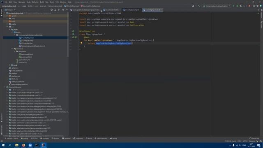Click Configuration gutter icon

73,31
